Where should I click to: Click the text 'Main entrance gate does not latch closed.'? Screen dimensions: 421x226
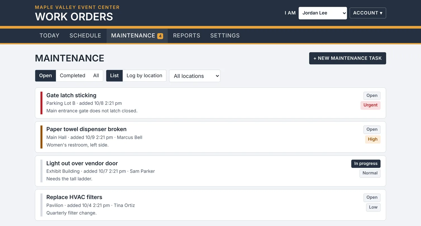[92, 111]
